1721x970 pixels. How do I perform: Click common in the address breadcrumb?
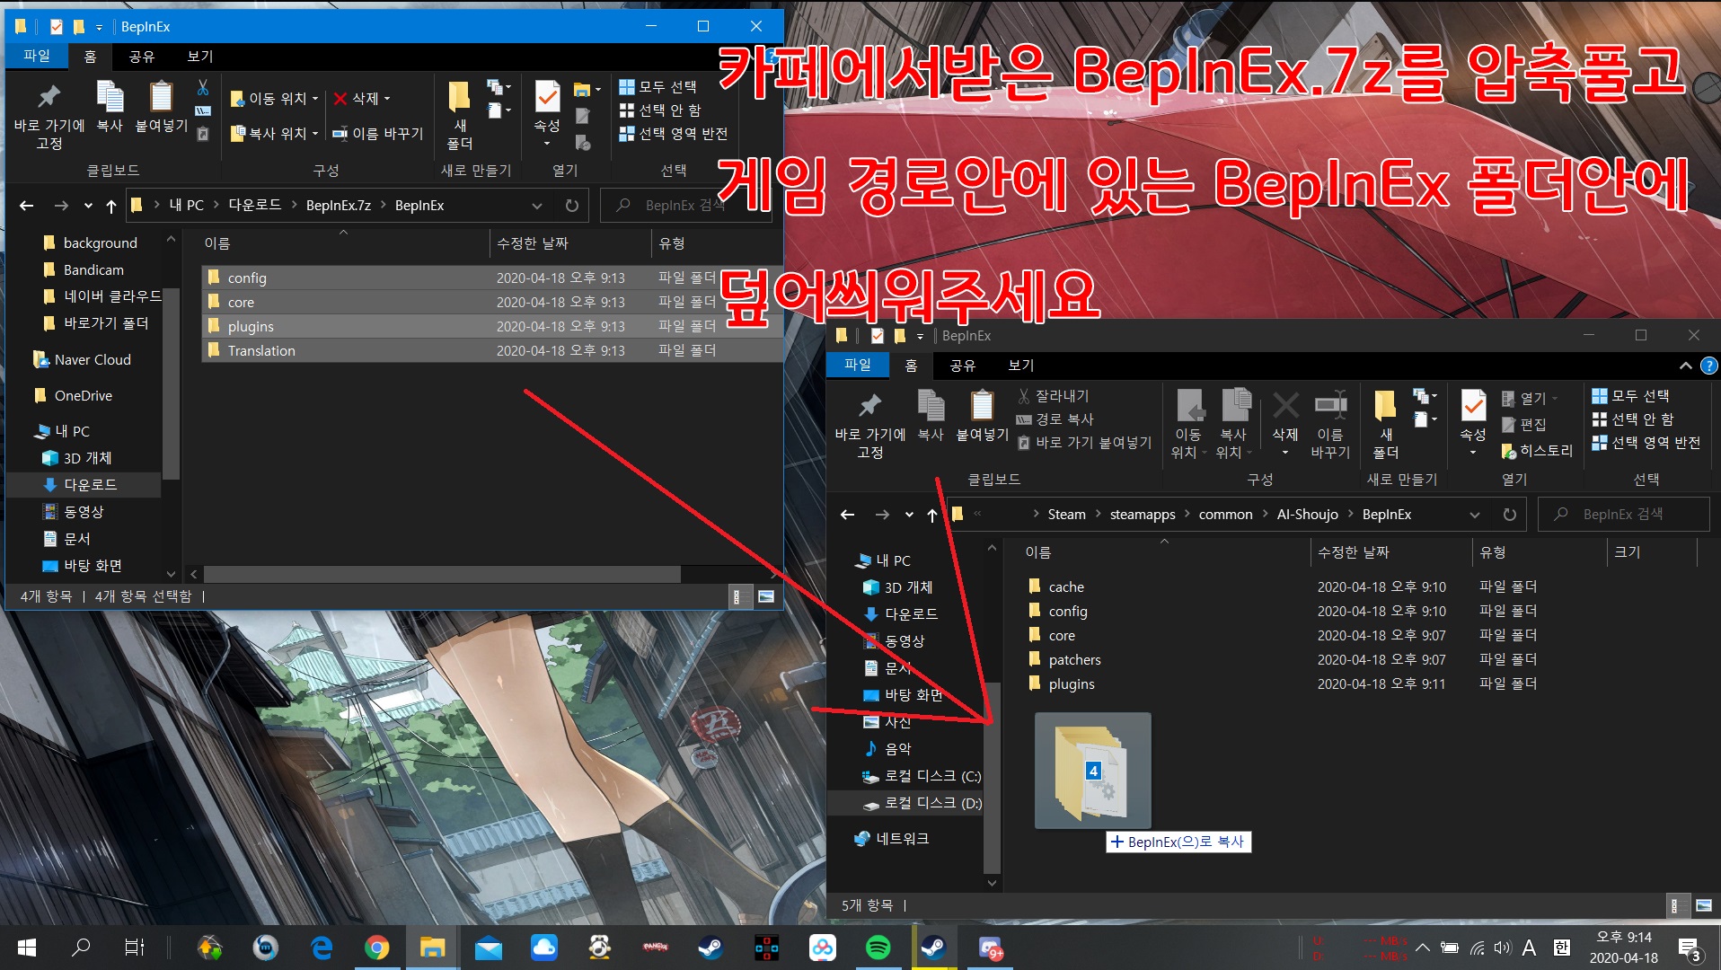[1225, 515]
